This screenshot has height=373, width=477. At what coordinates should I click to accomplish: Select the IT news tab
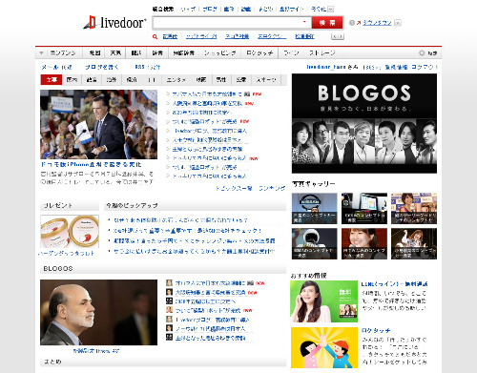pos(152,79)
